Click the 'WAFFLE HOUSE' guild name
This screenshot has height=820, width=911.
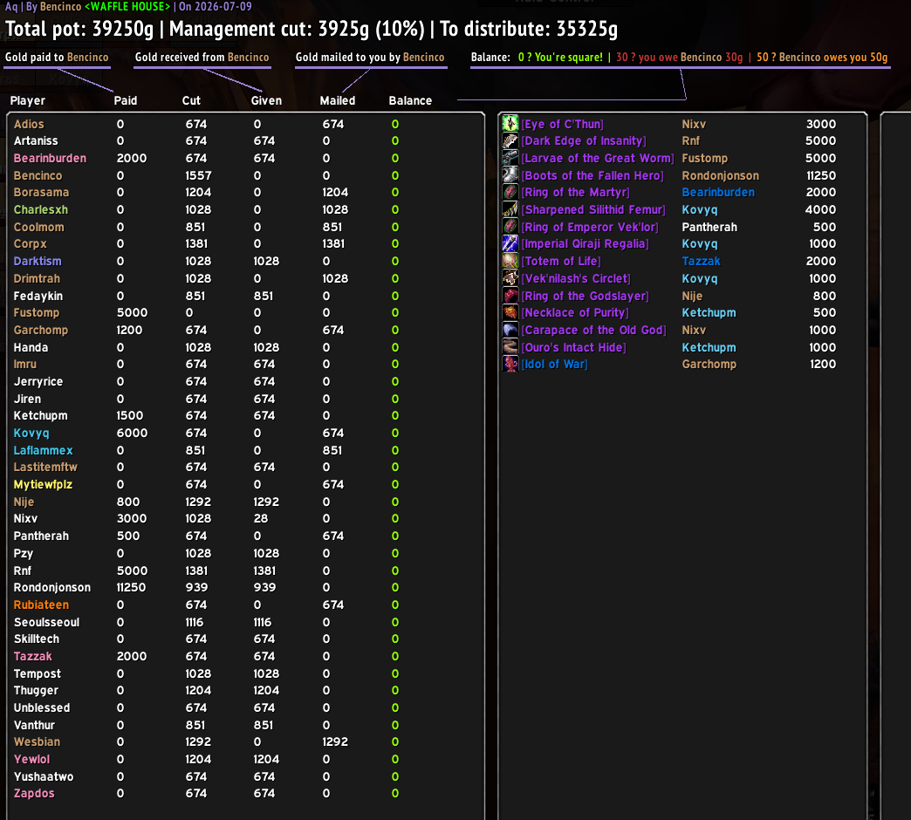pos(127,6)
